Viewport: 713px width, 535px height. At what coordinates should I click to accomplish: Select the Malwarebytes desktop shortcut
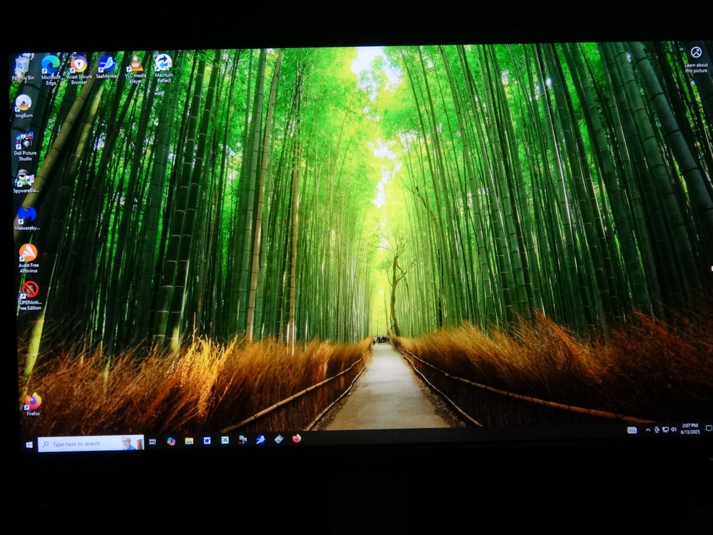point(27,219)
